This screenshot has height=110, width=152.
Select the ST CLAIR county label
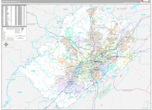pos(142,40)
